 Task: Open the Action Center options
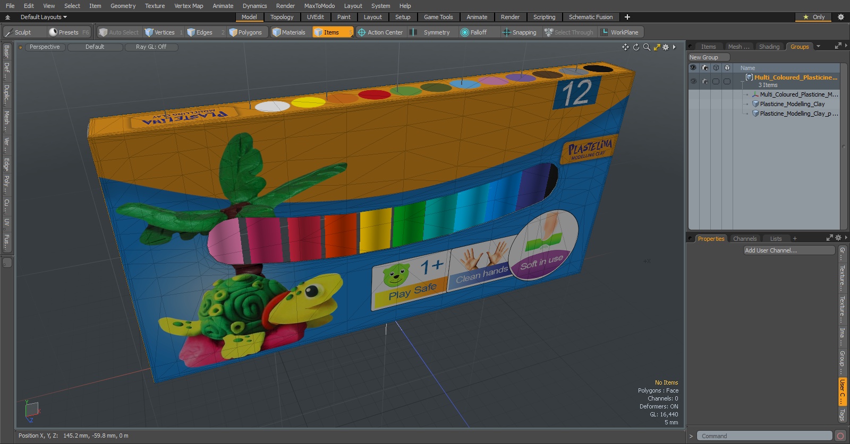pyautogui.click(x=380, y=32)
